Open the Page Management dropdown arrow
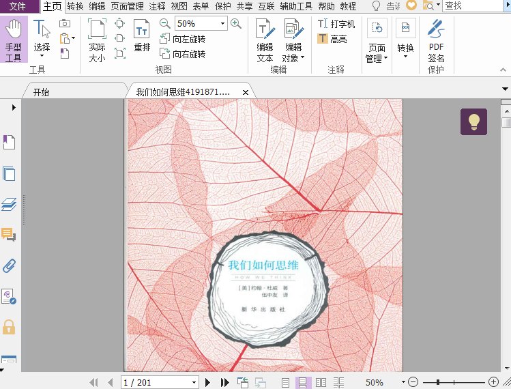The image size is (511, 389). (x=386, y=58)
